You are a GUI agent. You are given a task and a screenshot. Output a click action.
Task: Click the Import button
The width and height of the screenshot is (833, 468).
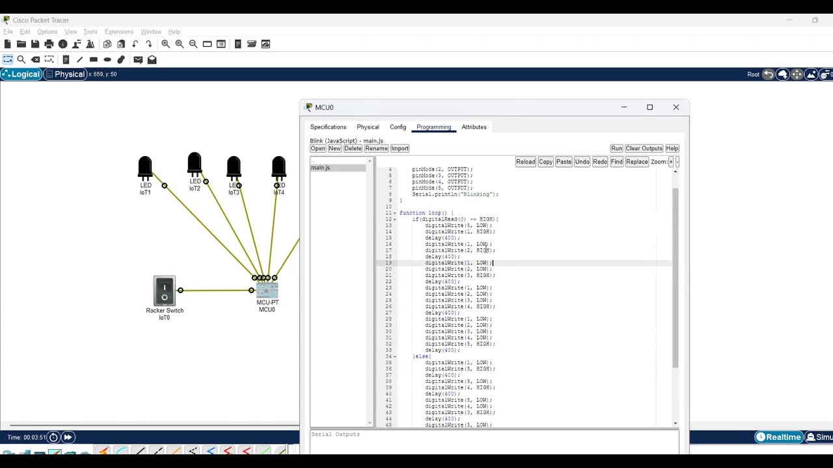pyautogui.click(x=400, y=148)
